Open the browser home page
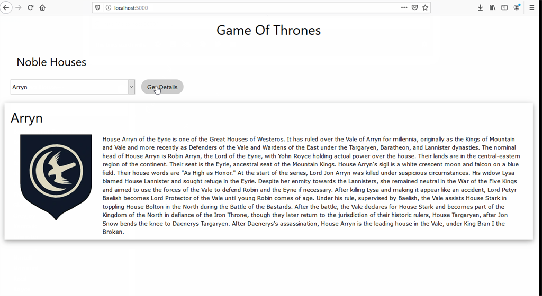The width and height of the screenshot is (542, 296). point(42,7)
